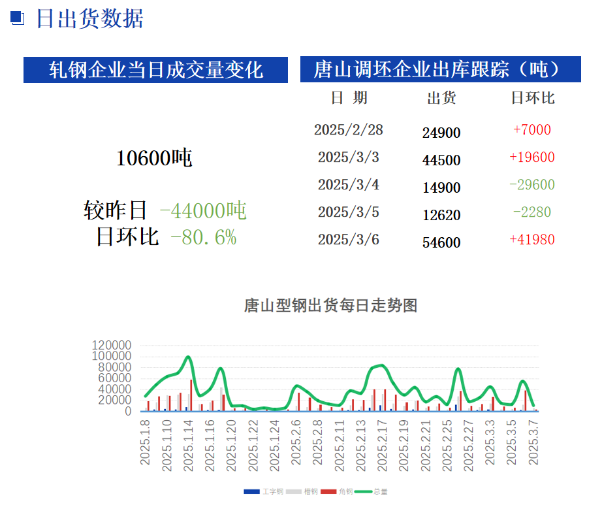This screenshot has height=524, width=602.
Task: Click the blue square icon beside 日出货数据
Action: coord(18,19)
